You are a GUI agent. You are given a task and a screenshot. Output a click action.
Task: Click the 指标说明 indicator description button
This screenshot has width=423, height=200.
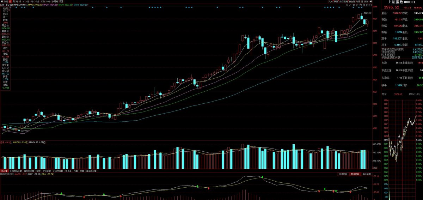click(366, 174)
